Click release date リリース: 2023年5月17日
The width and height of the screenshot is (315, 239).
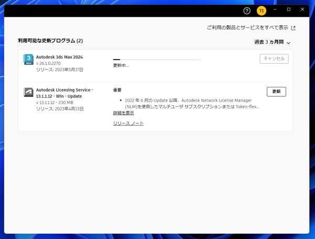tap(59, 69)
